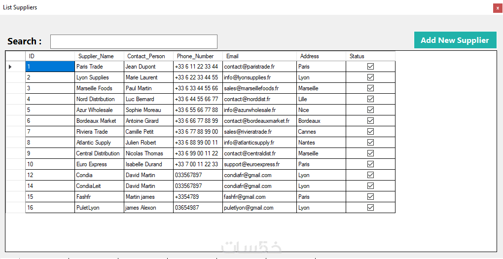Toggle Status checkbox for Fashfr row
Screen dimensions: 503x259
[370, 197]
